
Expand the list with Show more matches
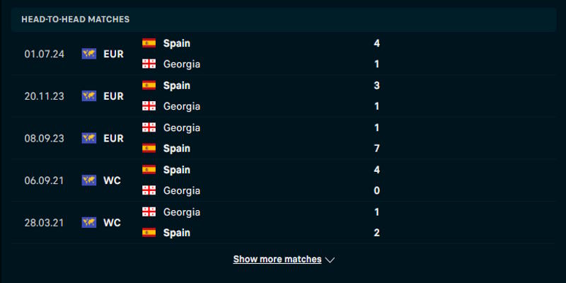[x=277, y=260]
